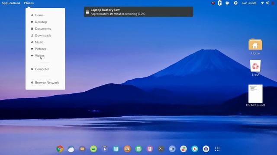Click the upward arrow tray icon
This screenshot has height=155, width=277.
(x=219, y=3)
